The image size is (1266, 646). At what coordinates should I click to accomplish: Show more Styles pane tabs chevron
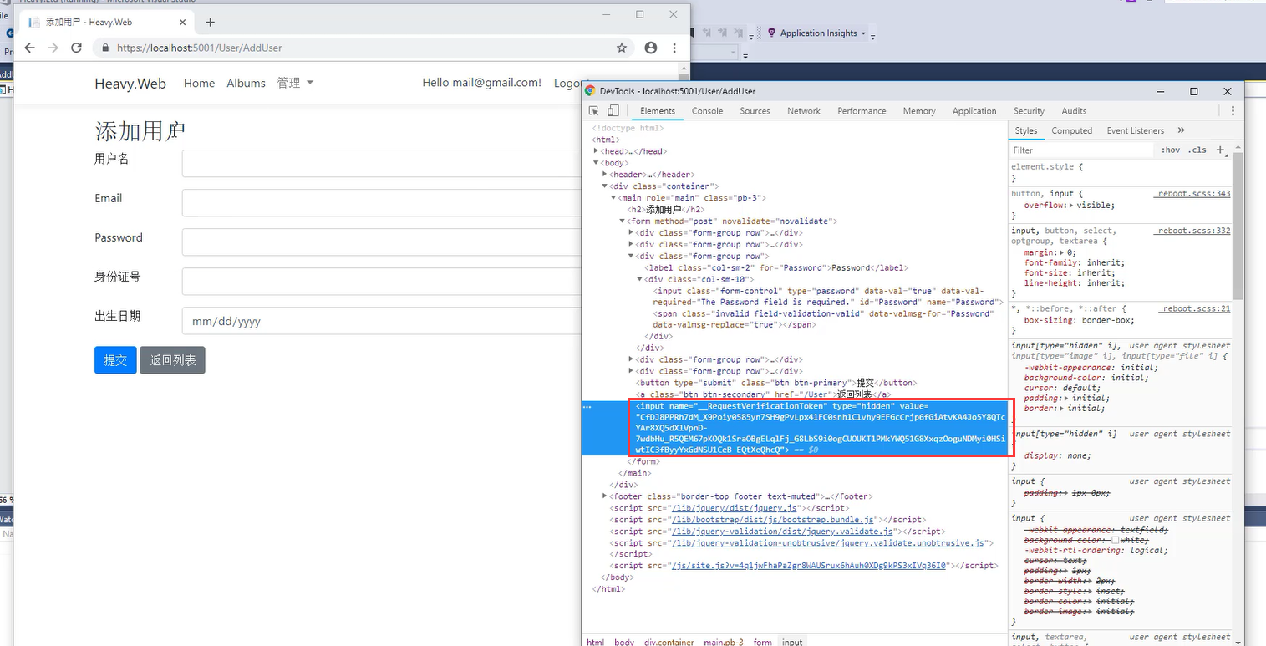(x=1181, y=130)
